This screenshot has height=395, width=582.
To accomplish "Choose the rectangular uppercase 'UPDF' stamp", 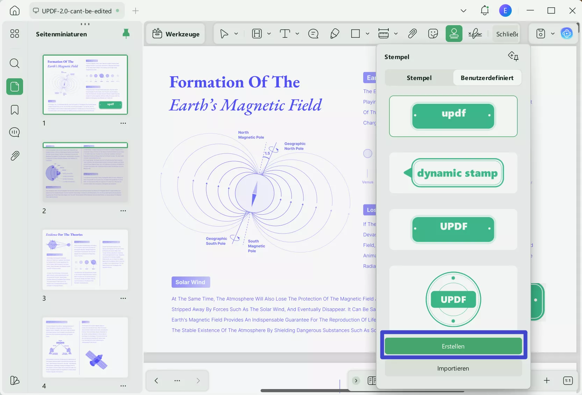I will pos(453,229).
